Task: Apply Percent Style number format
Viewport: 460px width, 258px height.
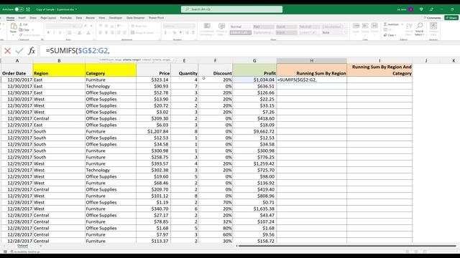Action: coord(175,33)
